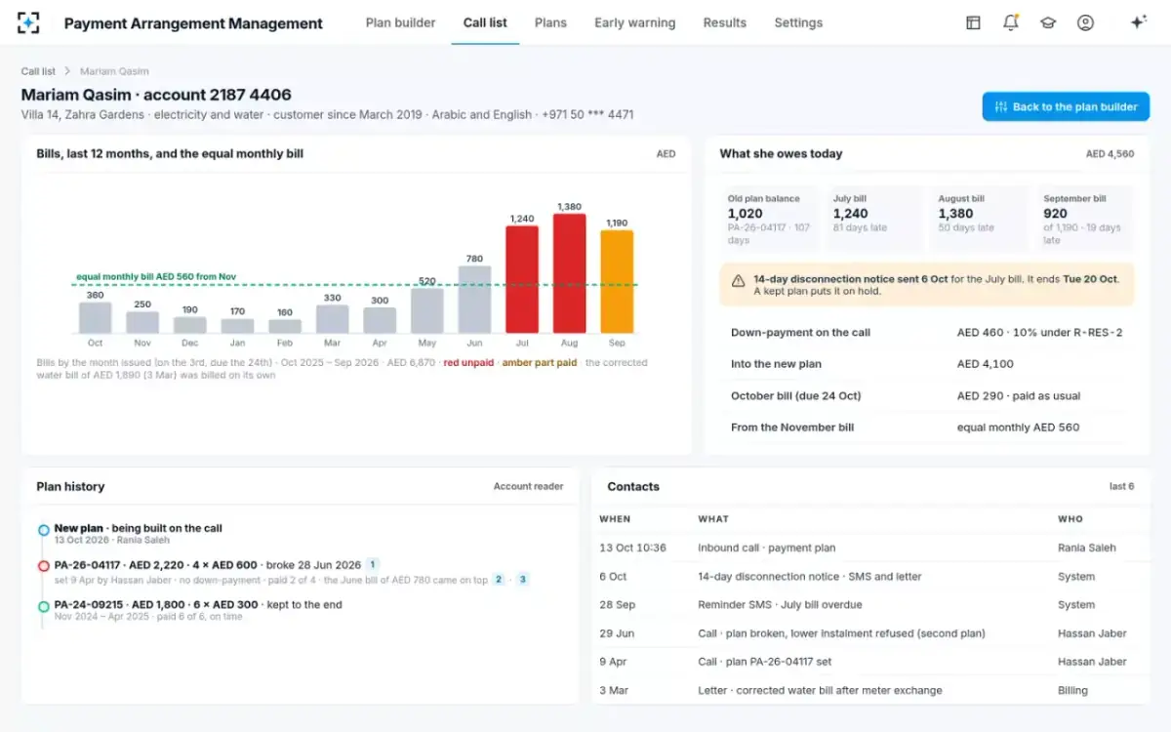Viewport: 1171px width, 732px height.
Task: Select the red July bill bar
Action: pyautogui.click(x=522, y=279)
